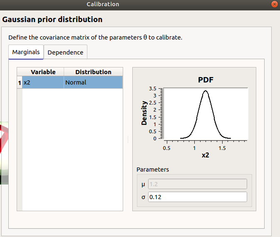Click the Calibration title bar

tap(103, 4)
